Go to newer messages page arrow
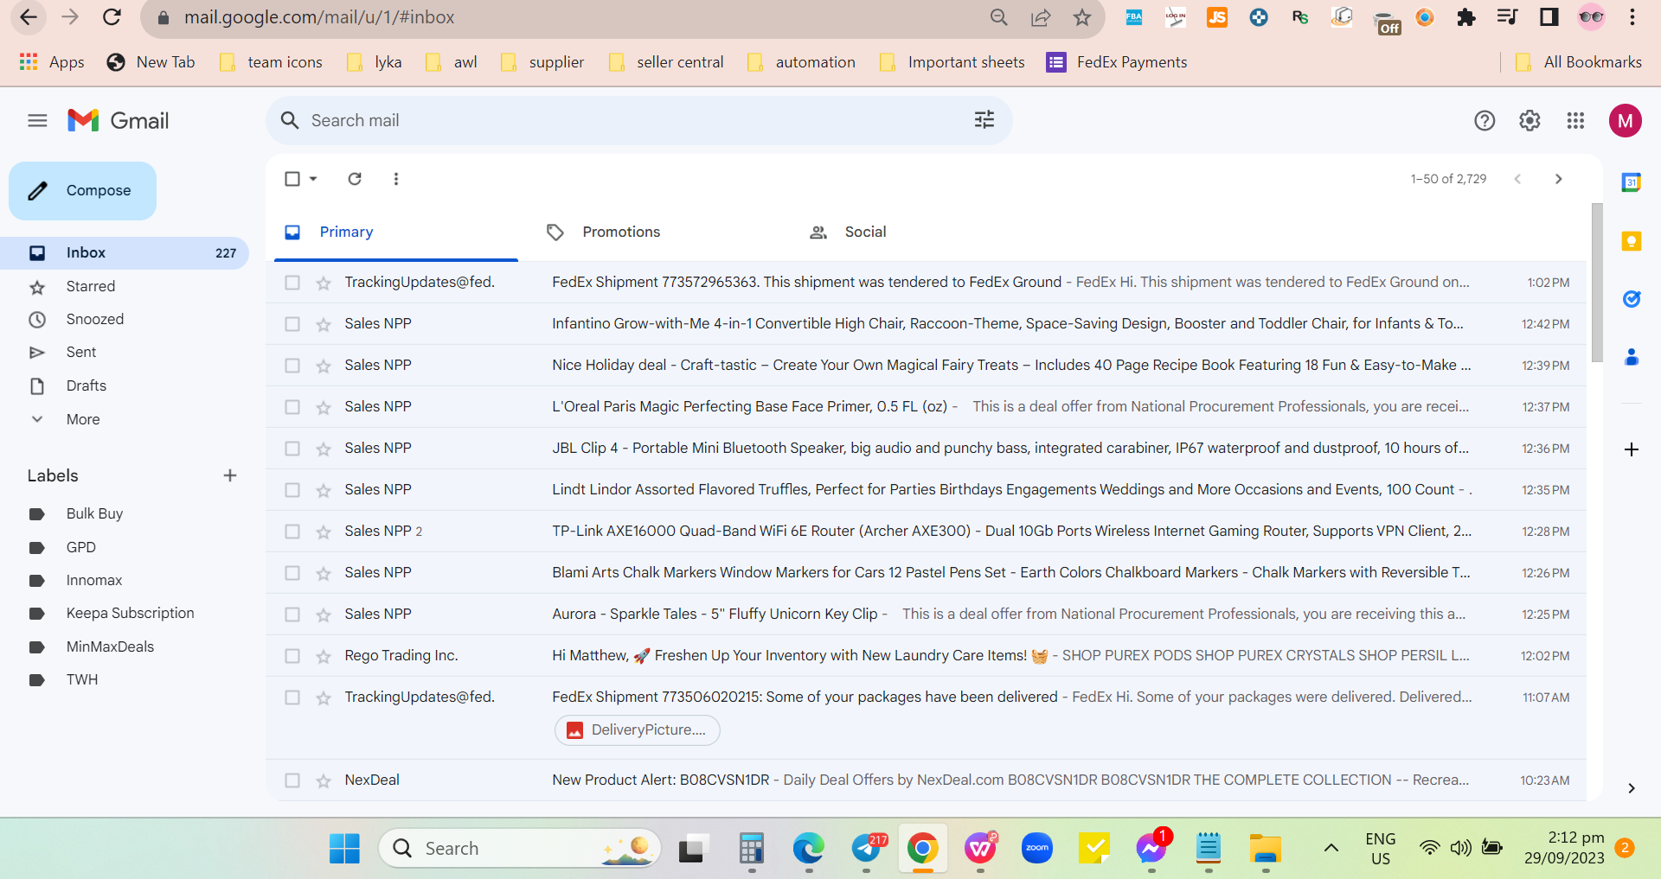 tap(1517, 179)
